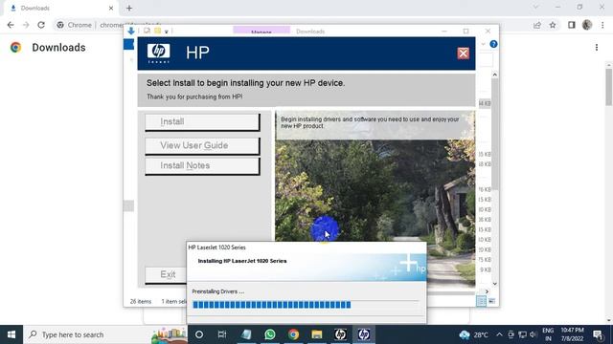
Task: Close the Downloads Chrome tab
Action: [x=111, y=9]
